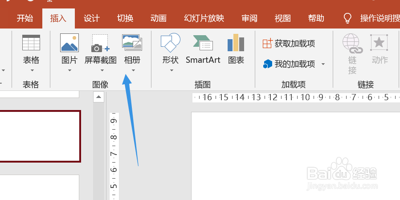Click the thumbnail pane scroll-up arrow
The image size is (400, 200).
point(99,97)
